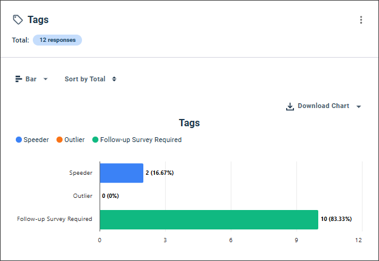Click the Follow-up Survey Required axis label
This screenshot has height=261, width=379.
click(x=55, y=219)
